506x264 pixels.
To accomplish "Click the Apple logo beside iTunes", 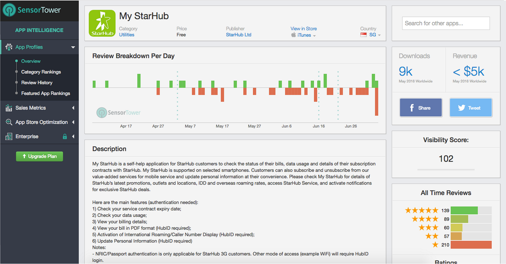I will click(293, 35).
